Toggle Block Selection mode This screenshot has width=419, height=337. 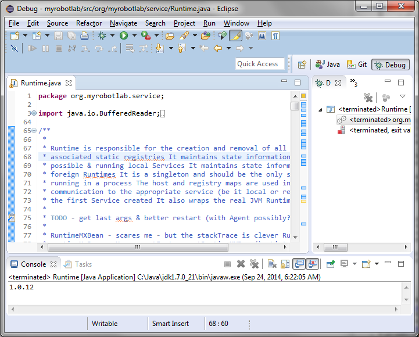tap(262, 35)
